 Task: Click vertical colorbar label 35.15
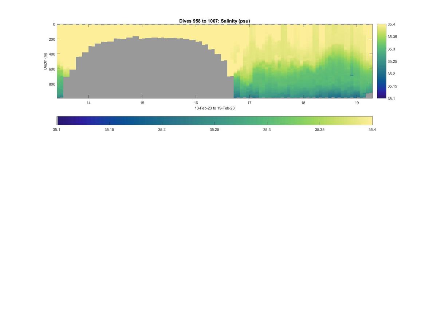click(392, 86)
